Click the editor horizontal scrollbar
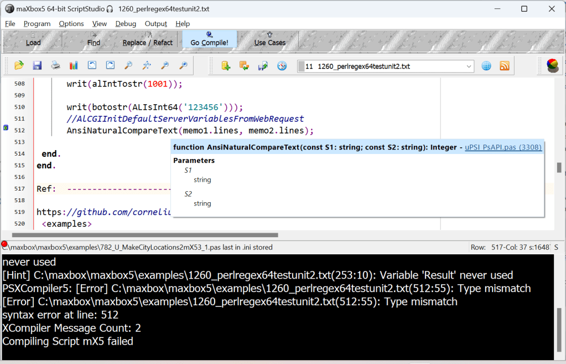566x364 pixels. (144, 235)
